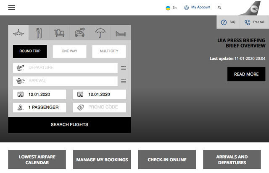
Task: Open the baggage trolley tab
Action: (59, 33)
